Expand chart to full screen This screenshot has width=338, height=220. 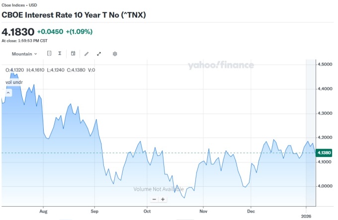click(99, 54)
